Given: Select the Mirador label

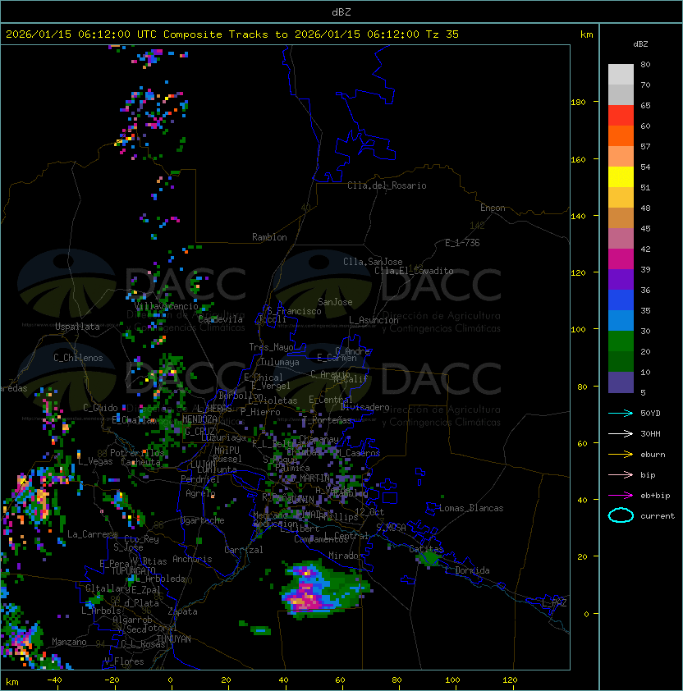Looking at the screenshot, I should tap(346, 556).
